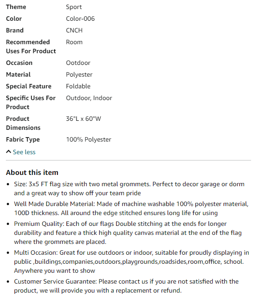
Task: Click the Color-006 color value
Action: pyautogui.click(x=80, y=18)
